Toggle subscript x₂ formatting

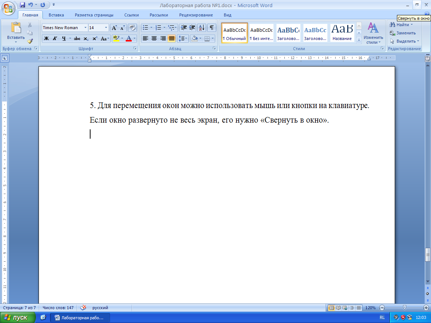tap(86, 39)
